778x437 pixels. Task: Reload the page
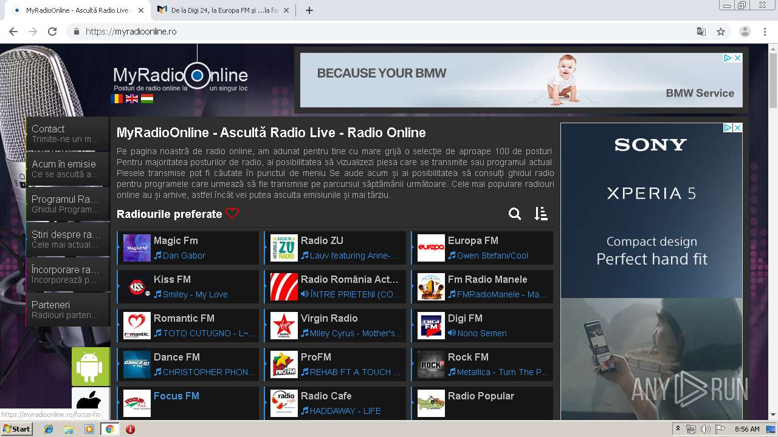(52, 32)
